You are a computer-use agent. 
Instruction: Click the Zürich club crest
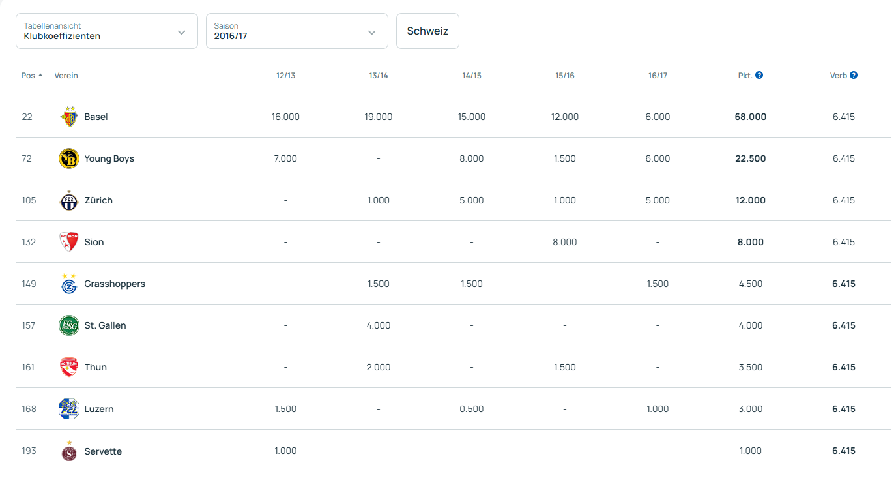tap(69, 200)
